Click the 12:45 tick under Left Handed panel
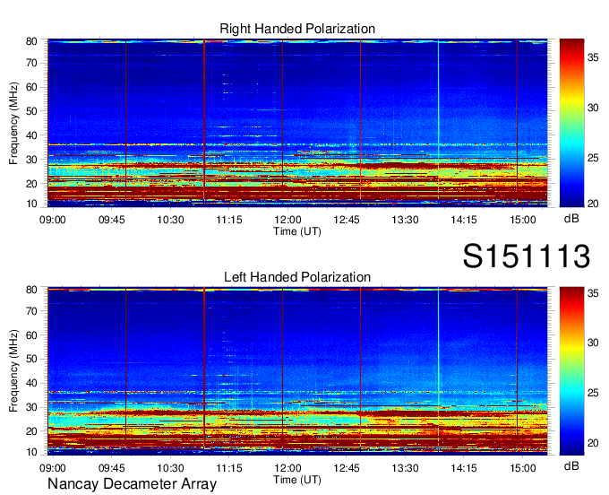This screenshot has height=495, width=609. (347, 468)
